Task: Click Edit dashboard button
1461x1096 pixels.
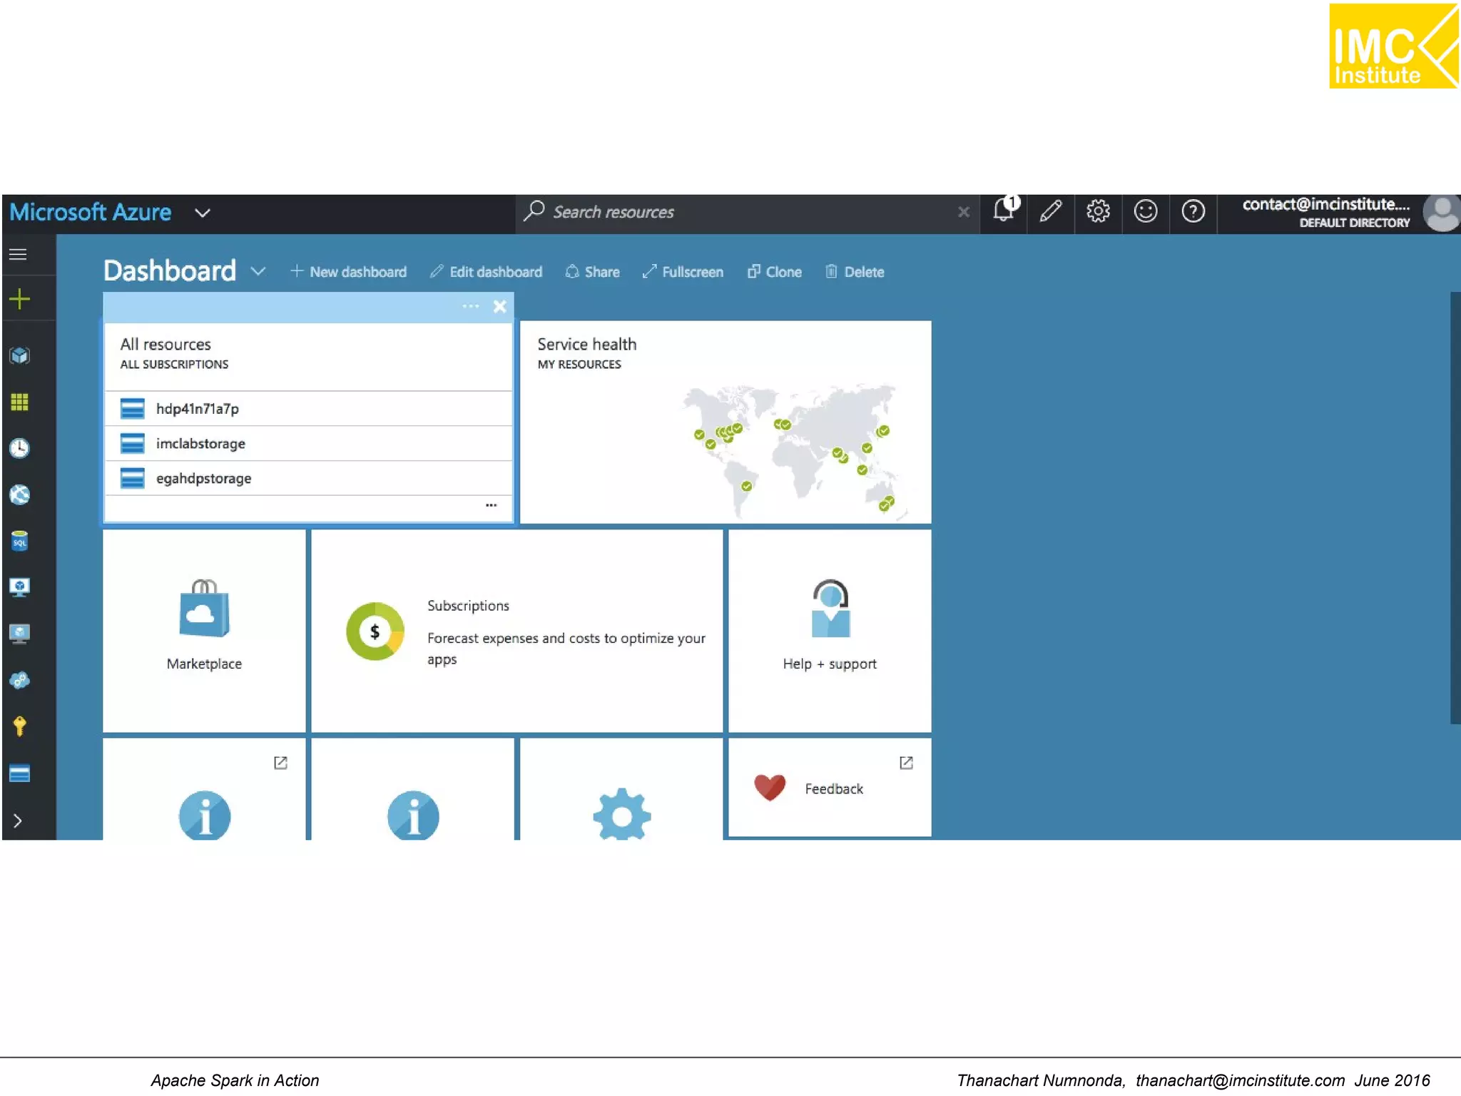Action: coord(487,273)
